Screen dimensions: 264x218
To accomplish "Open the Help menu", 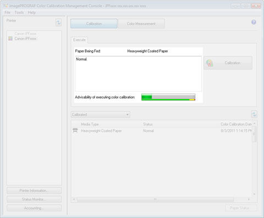I will click(32, 13).
